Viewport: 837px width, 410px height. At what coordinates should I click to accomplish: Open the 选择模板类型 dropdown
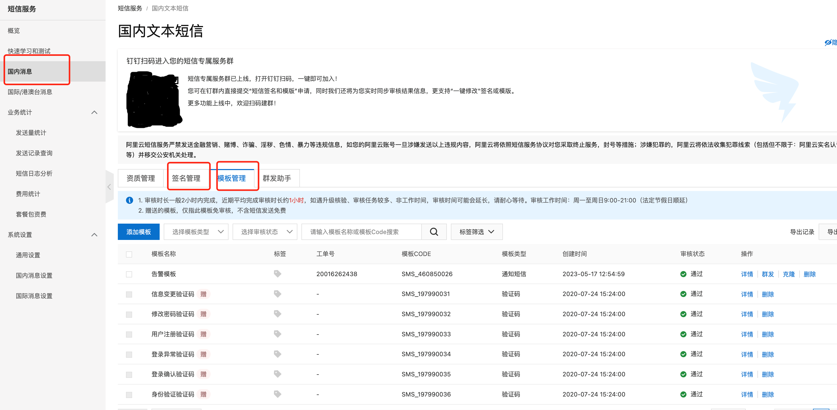coord(196,232)
